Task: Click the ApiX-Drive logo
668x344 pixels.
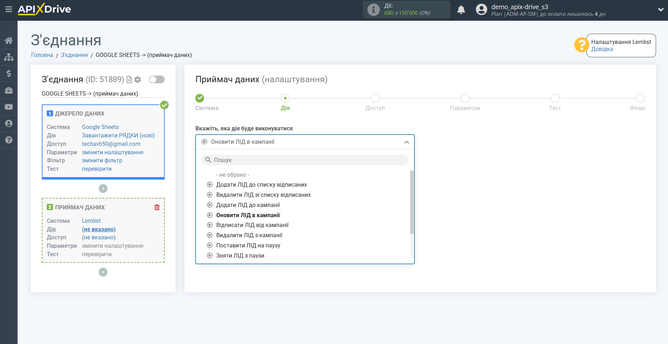Action: (x=44, y=9)
